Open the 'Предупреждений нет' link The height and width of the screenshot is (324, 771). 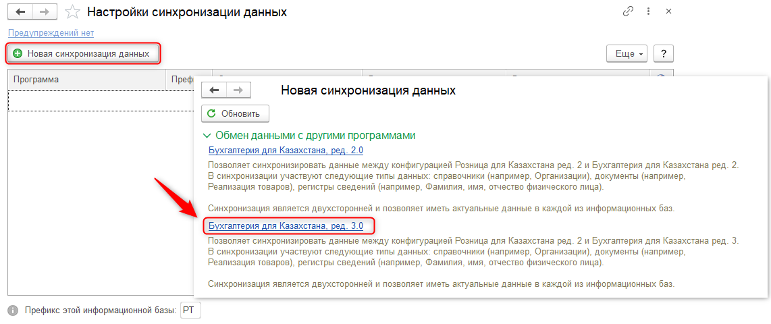pyautogui.click(x=51, y=32)
